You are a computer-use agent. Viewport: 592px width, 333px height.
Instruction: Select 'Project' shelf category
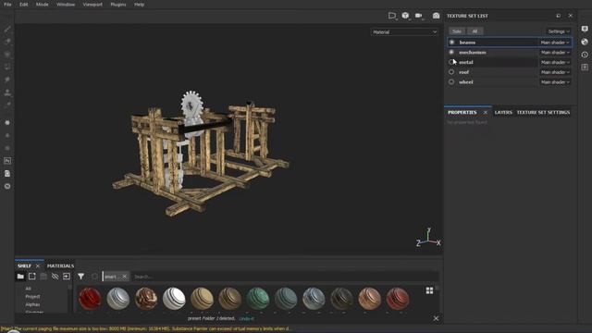pyautogui.click(x=32, y=296)
